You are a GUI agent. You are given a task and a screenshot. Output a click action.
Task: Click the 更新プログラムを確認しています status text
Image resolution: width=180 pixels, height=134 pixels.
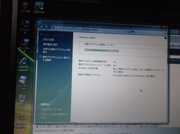pyautogui.click(x=100, y=45)
